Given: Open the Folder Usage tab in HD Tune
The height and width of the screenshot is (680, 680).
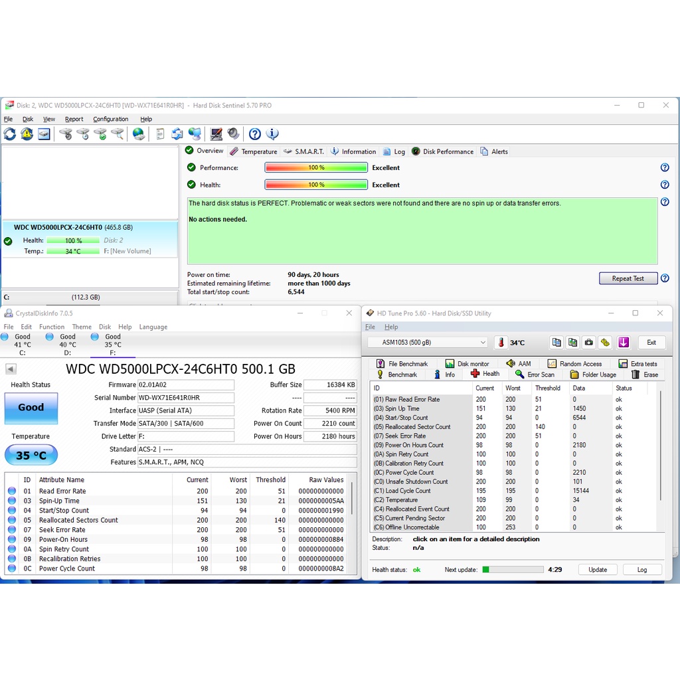Looking at the screenshot, I should [x=593, y=375].
